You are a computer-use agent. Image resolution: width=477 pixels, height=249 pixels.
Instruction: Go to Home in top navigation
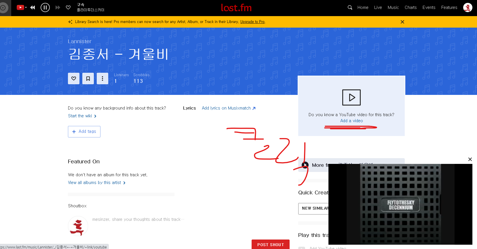(x=363, y=7)
